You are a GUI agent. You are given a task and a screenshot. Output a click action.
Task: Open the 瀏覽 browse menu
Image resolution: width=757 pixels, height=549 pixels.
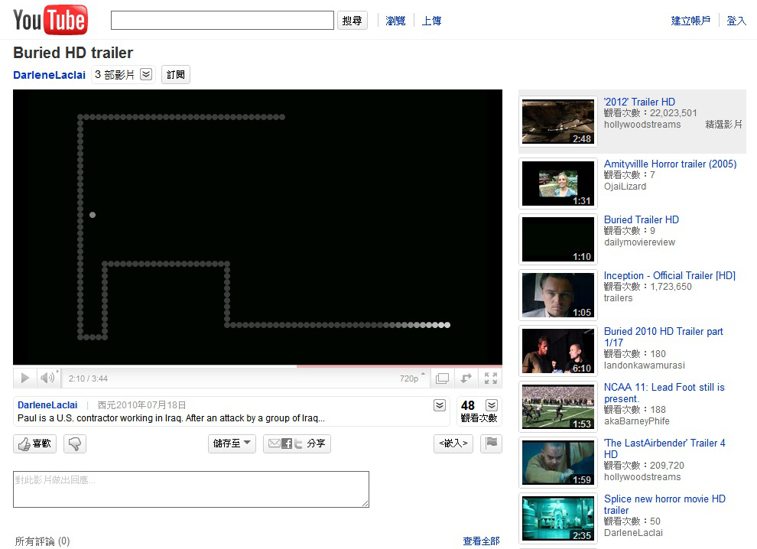pos(395,21)
